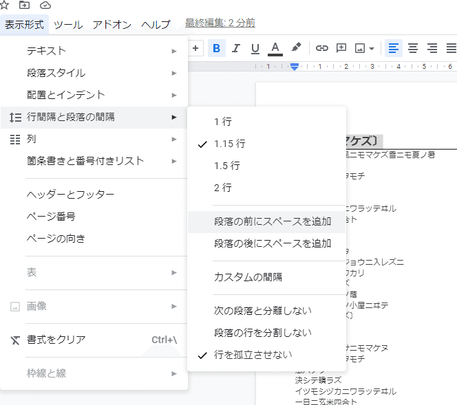Screen dimensions: 457x405
Task: Increase font size with plus button
Action: click(195, 48)
